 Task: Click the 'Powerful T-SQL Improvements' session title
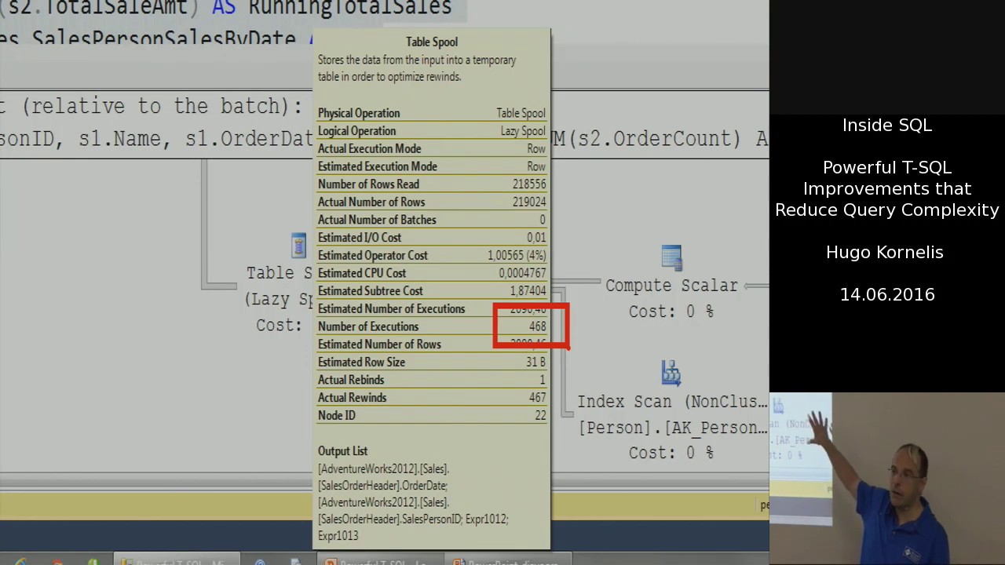coord(886,188)
